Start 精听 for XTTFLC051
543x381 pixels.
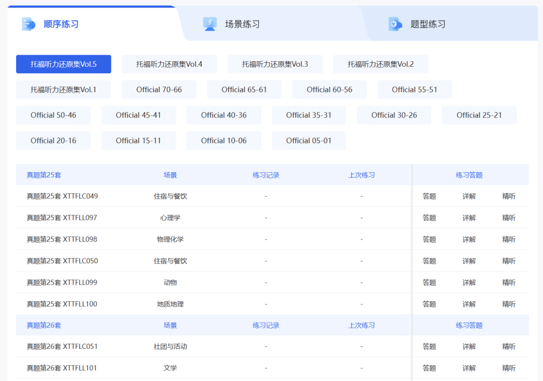pos(509,346)
